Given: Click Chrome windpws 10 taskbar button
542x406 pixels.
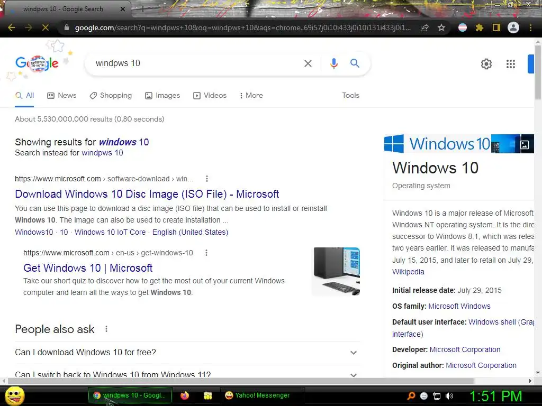Looking at the screenshot, I should point(130,395).
